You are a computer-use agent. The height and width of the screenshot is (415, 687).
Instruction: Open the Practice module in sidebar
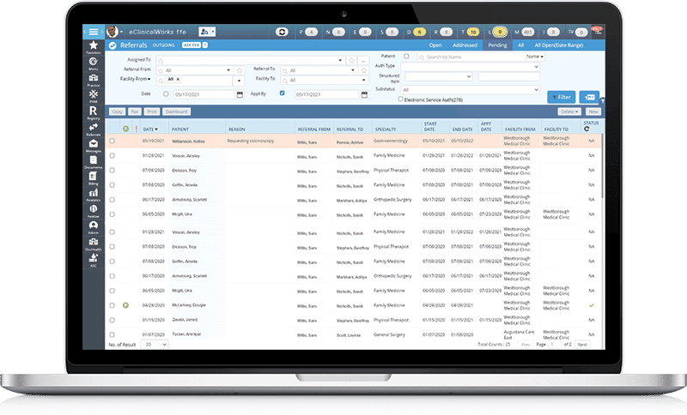click(94, 80)
